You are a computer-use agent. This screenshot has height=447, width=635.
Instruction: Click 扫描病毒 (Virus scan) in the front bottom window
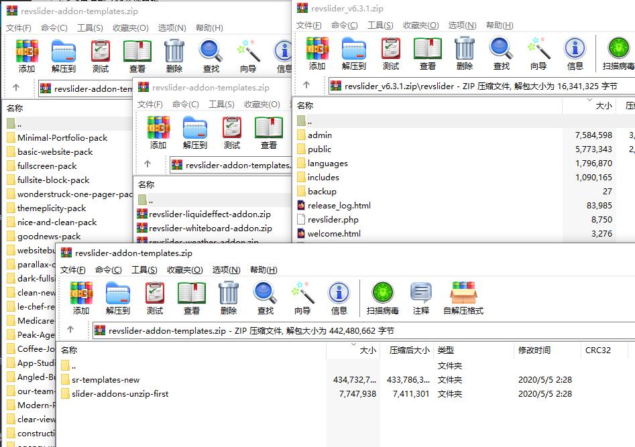point(383,298)
